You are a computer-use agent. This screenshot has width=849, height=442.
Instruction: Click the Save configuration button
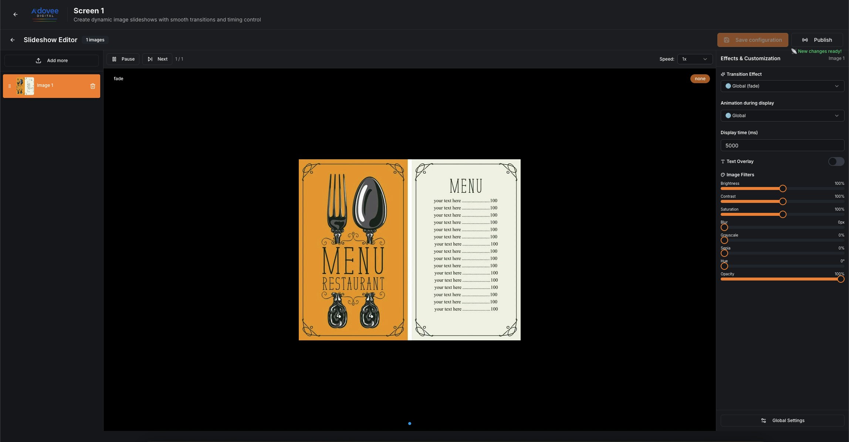(752, 40)
